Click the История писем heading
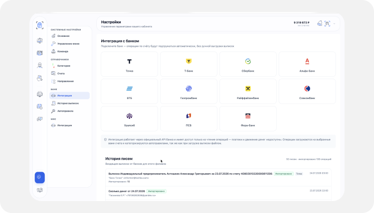374x213 pixels. tap(119, 159)
